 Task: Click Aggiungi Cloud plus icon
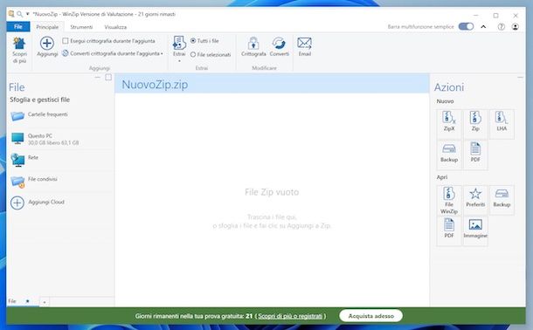tap(17, 203)
